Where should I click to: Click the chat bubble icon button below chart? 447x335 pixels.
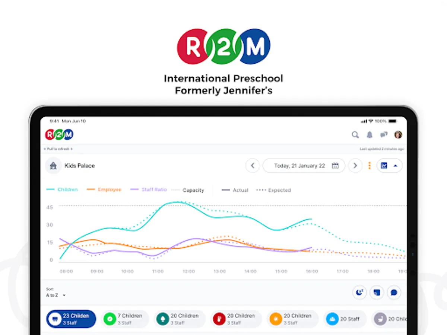(394, 293)
